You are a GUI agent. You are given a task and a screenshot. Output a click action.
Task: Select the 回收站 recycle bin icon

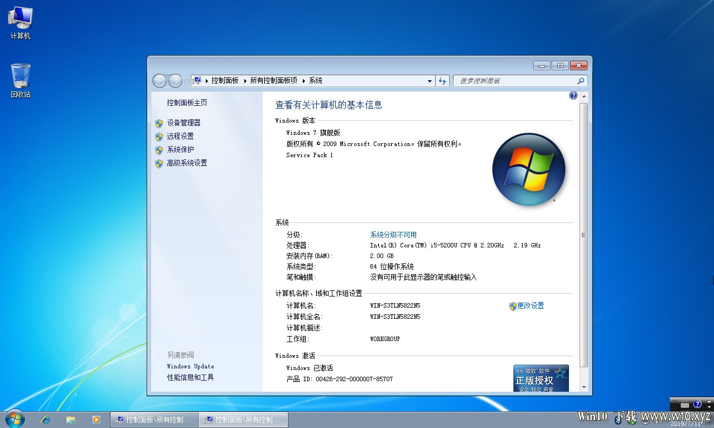tap(20, 81)
